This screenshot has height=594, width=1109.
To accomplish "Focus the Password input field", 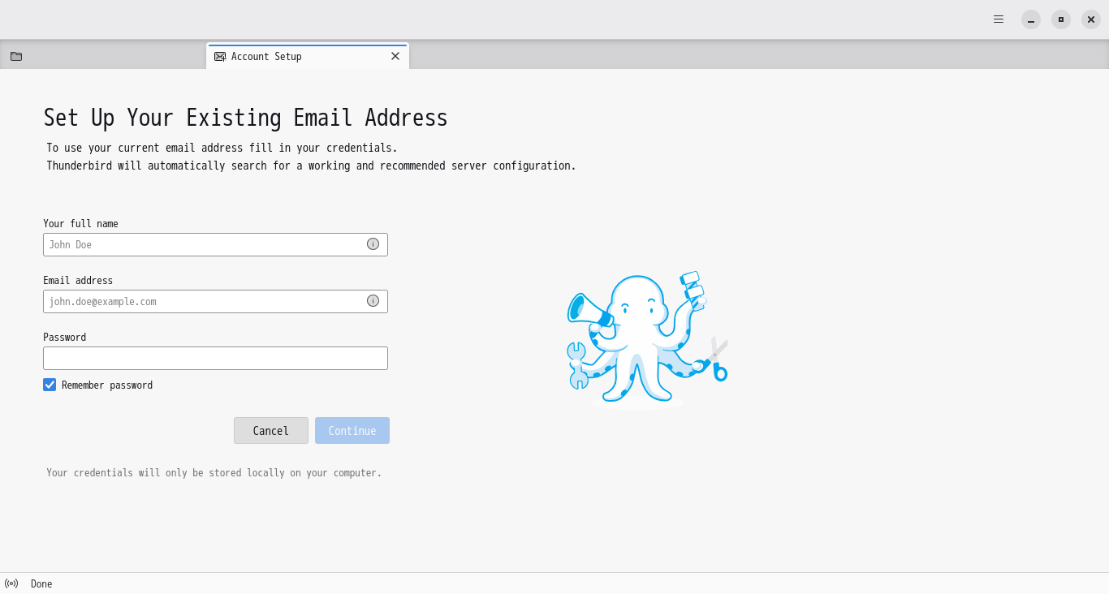I will click(215, 358).
